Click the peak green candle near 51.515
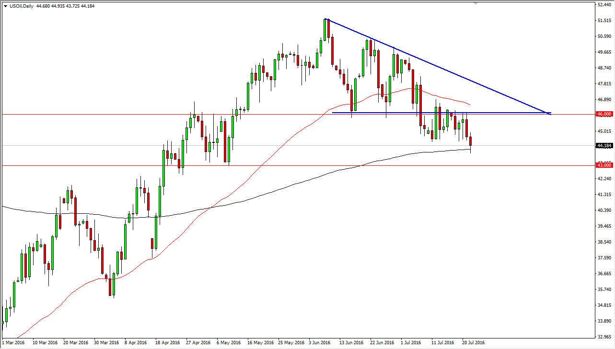Image resolution: width=615 pixels, height=349 pixels. 325,29
